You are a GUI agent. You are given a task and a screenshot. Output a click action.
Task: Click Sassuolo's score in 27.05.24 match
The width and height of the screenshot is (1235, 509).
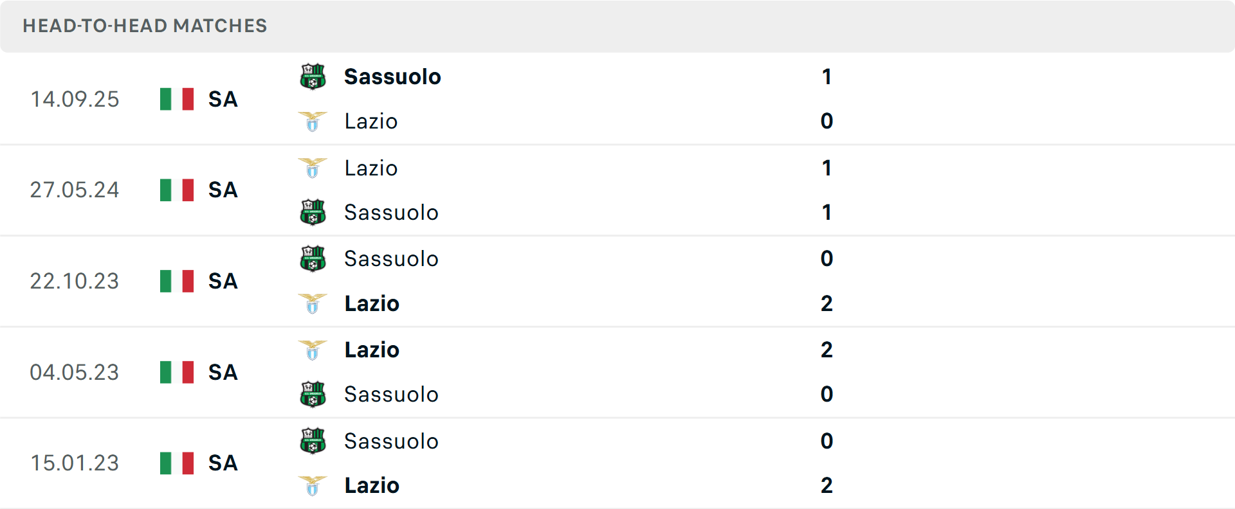pos(827,212)
